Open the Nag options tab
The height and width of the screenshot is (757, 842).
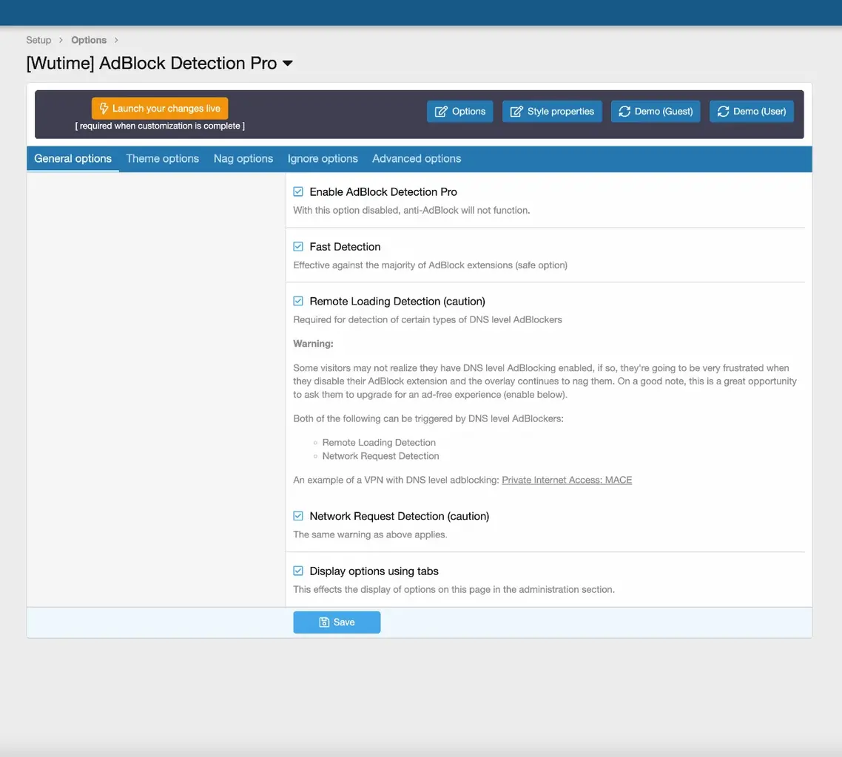coord(243,158)
